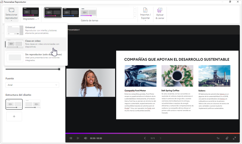Screen dimensions: 242x144
Task: Toggle fullscreen in the player
Action: (x=234, y=138)
